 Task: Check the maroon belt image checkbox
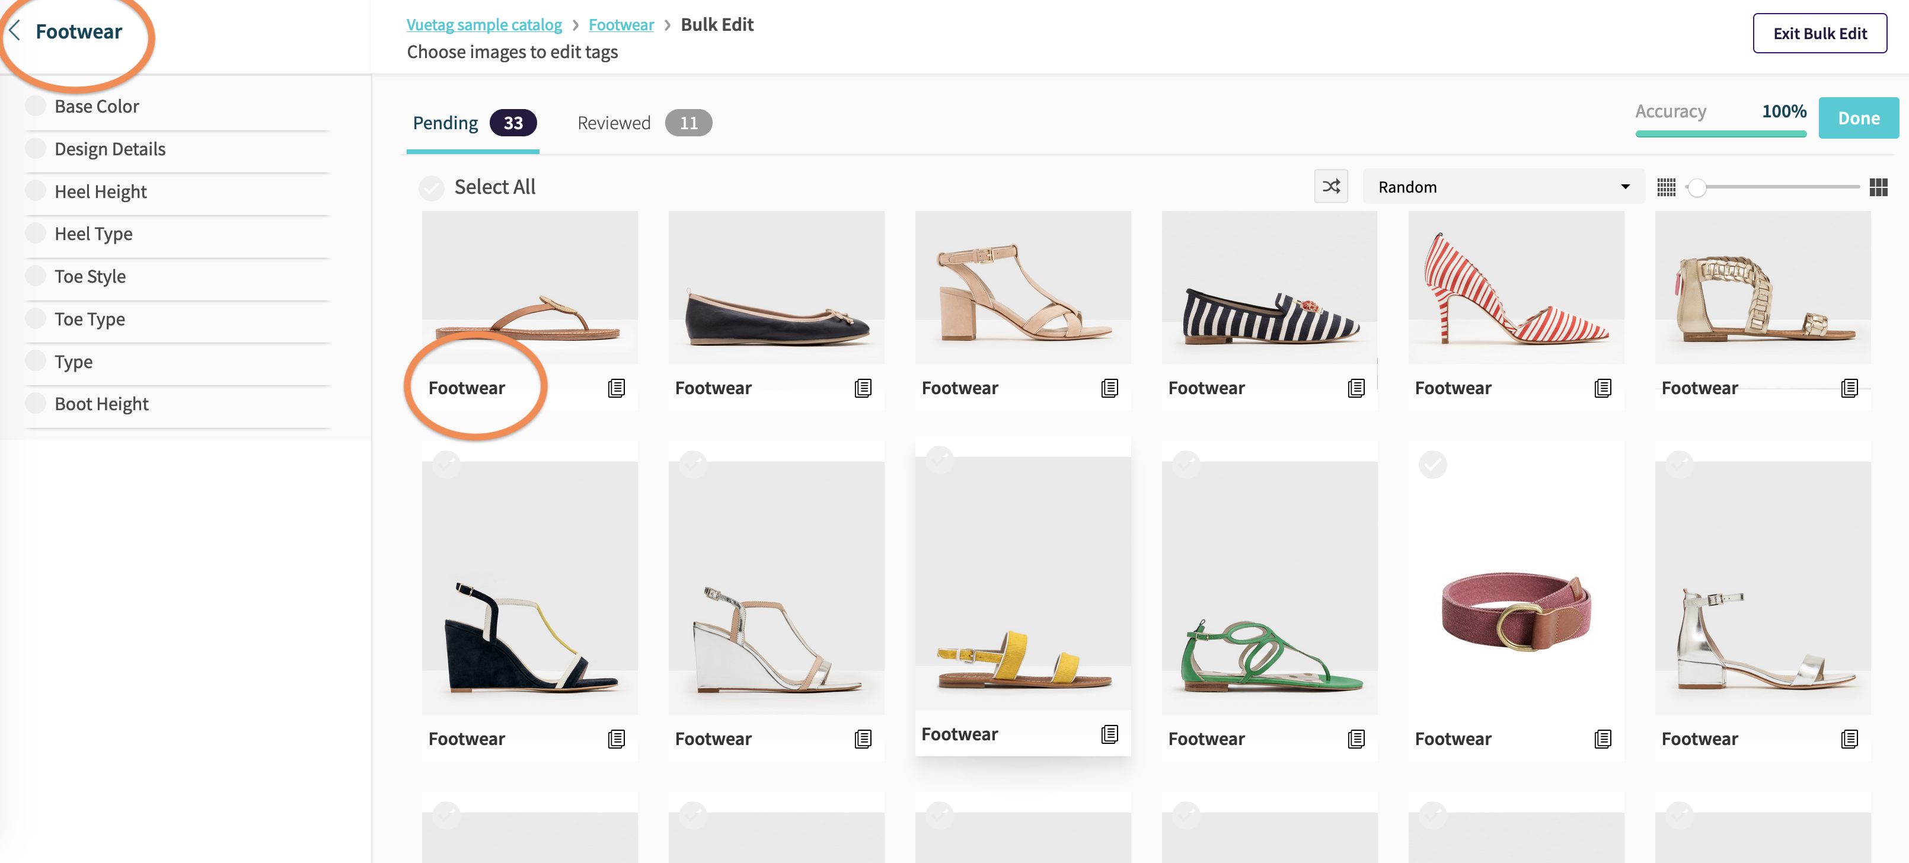(1432, 465)
